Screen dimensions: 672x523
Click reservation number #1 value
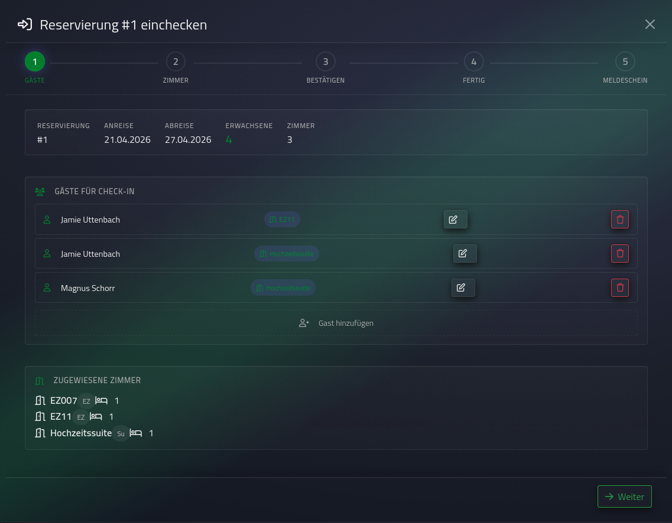click(x=43, y=139)
